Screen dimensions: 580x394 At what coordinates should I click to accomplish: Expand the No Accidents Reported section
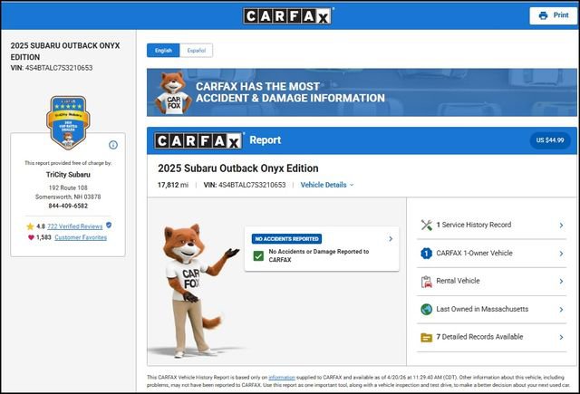(391, 239)
